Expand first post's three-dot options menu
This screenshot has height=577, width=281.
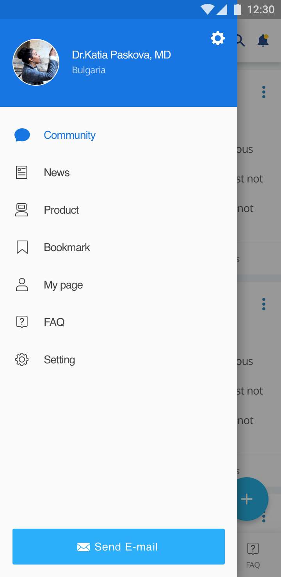click(264, 92)
